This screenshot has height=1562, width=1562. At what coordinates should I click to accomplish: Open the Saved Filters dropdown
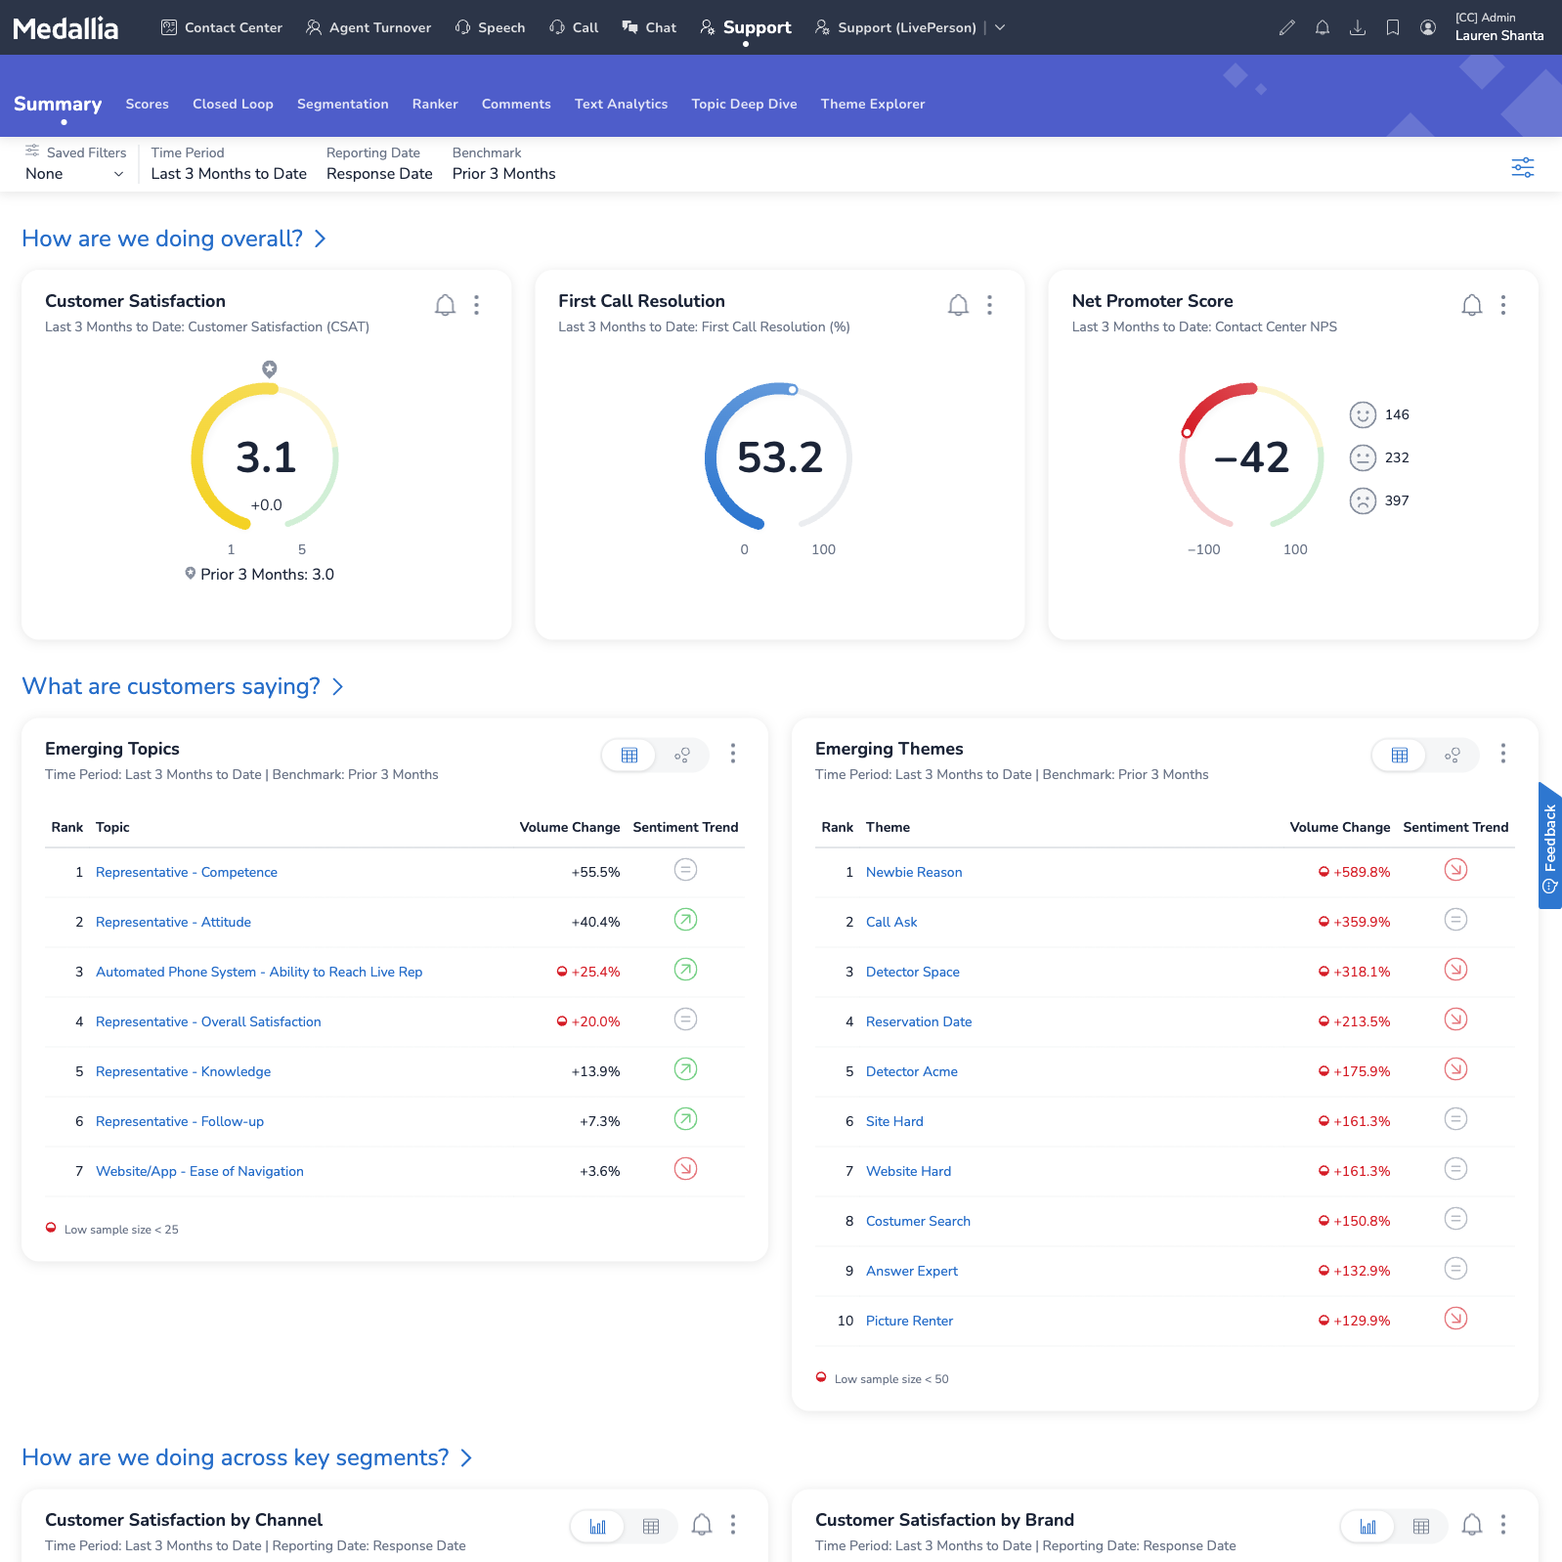pos(75,174)
